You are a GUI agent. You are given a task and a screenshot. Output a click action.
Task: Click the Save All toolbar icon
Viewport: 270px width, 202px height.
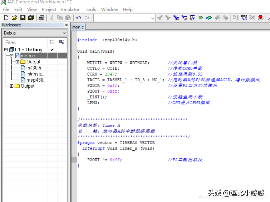click(x=31, y=18)
